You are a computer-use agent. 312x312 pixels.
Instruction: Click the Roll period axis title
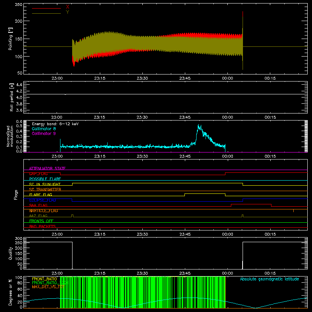[x=12, y=97]
